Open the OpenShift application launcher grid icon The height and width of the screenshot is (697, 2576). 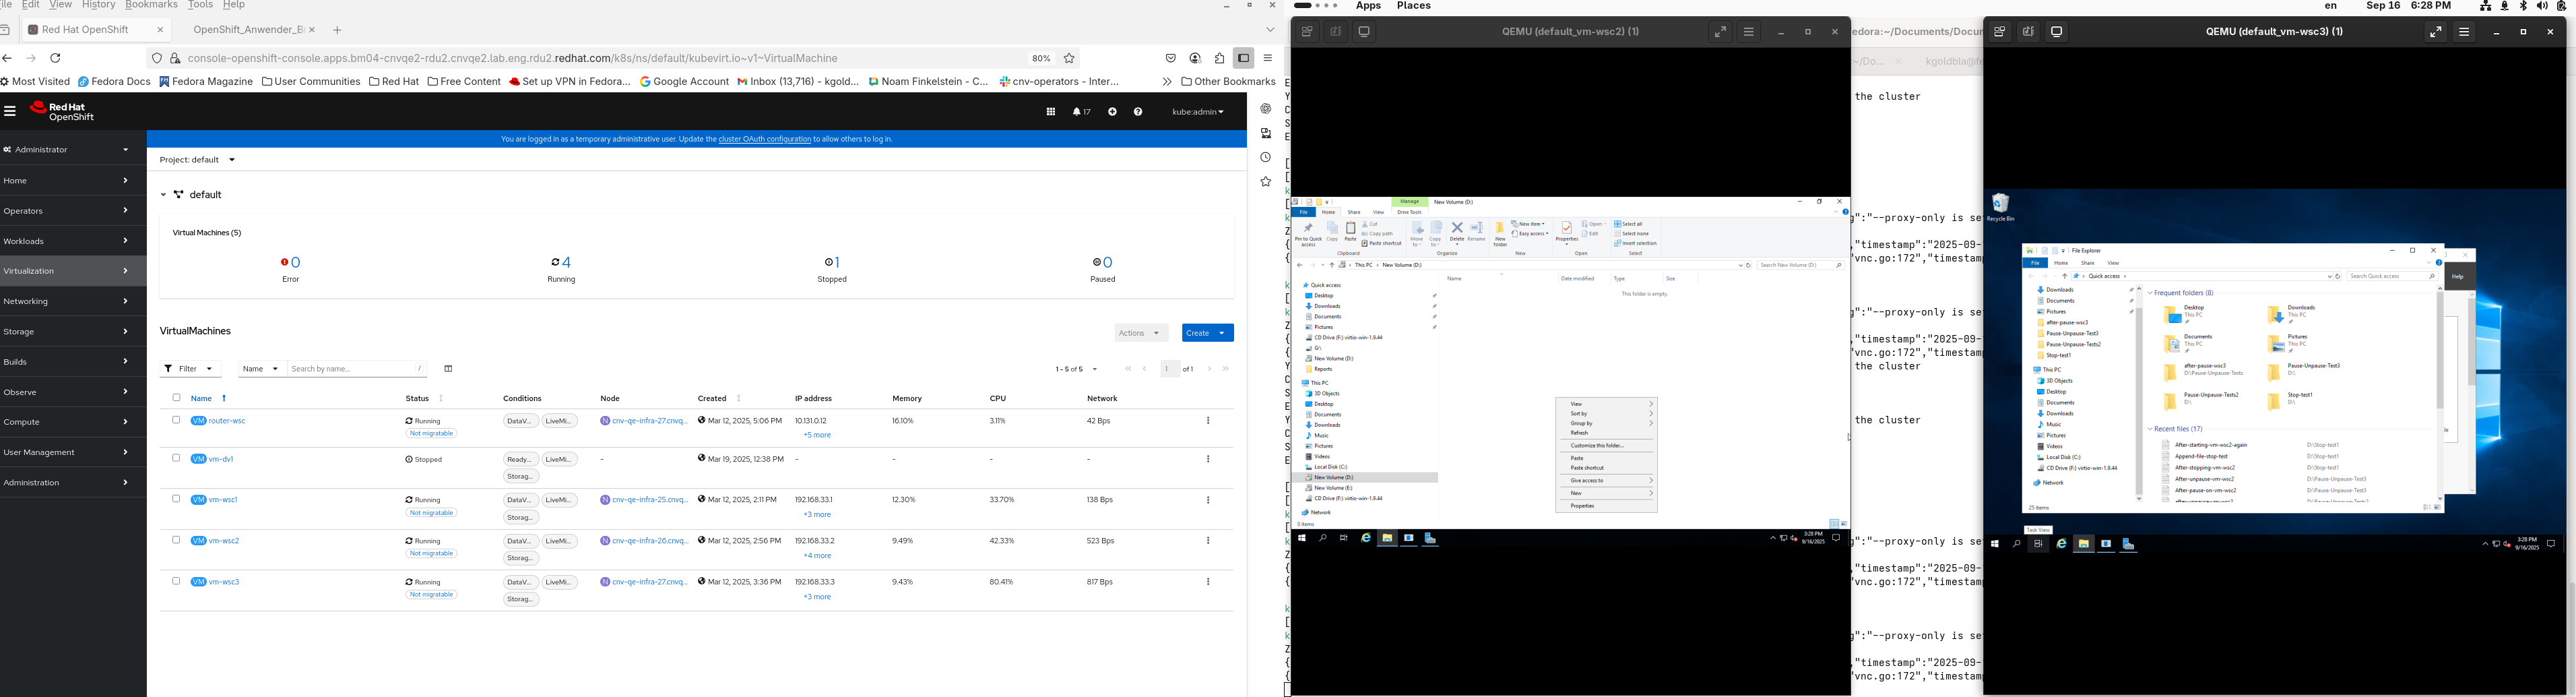tap(1050, 112)
